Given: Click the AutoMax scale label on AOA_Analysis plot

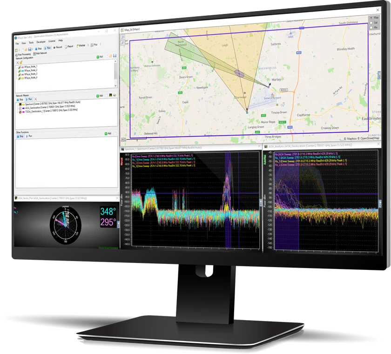Looking at the screenshot, I should click(x=265, y=159).
